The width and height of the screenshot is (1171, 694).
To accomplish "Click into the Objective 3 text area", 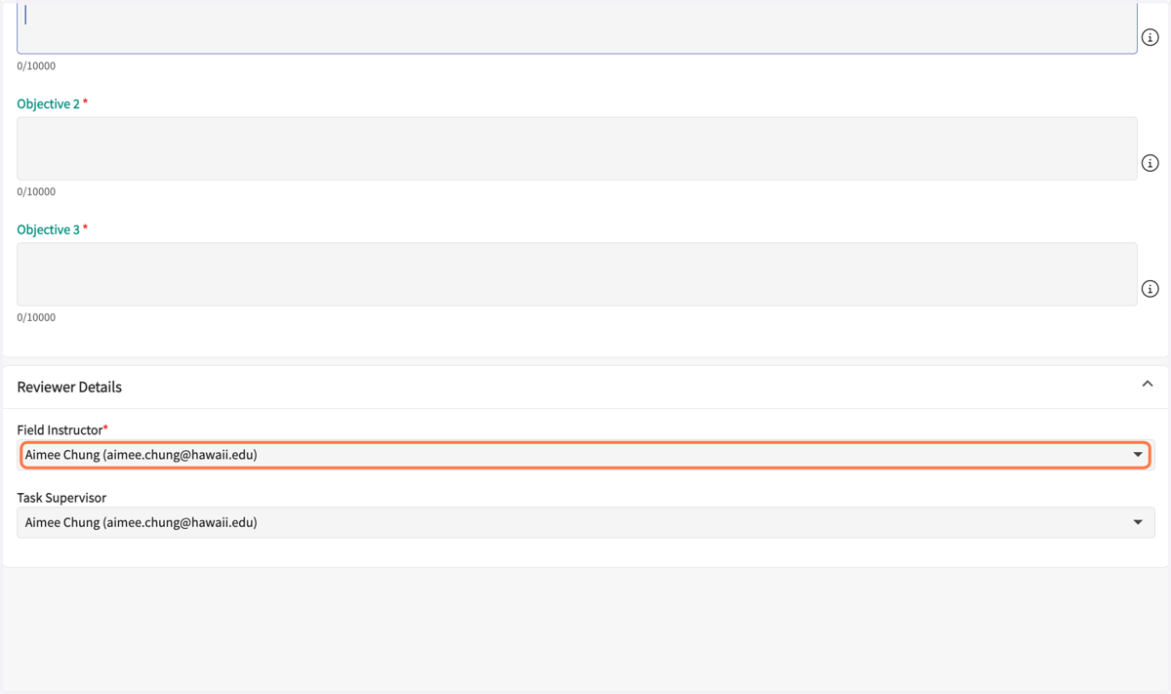I will pyautogui.click(x=577, y=274).
